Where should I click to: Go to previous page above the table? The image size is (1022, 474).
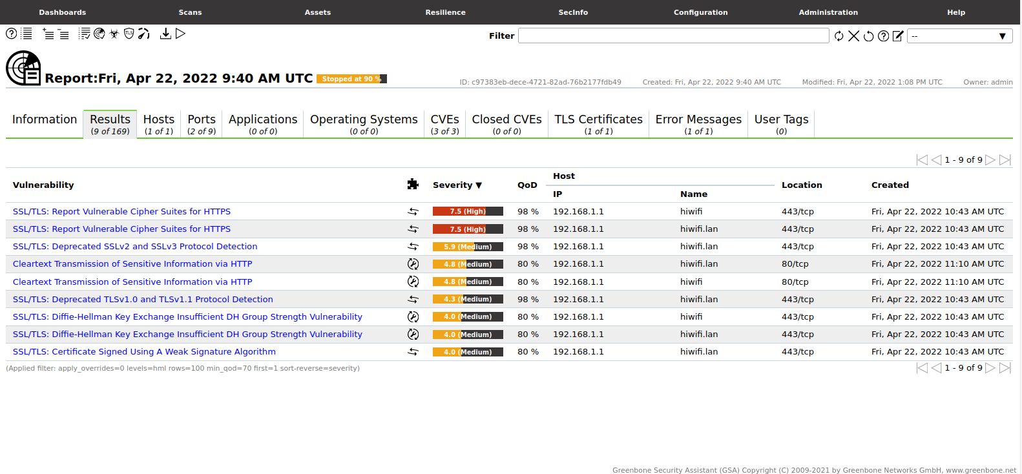[x=936, y=160]
